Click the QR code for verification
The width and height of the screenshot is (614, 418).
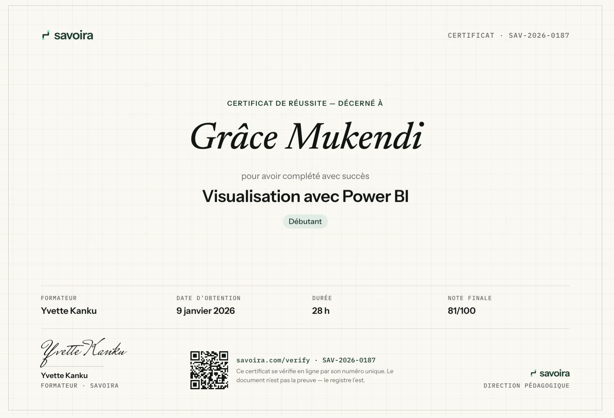coord(209,370)
